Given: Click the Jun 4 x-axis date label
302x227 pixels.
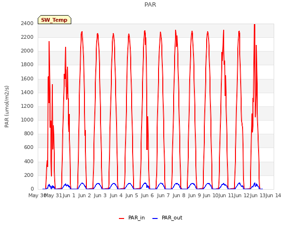Looking at the screenshot, I should point(116,195).
